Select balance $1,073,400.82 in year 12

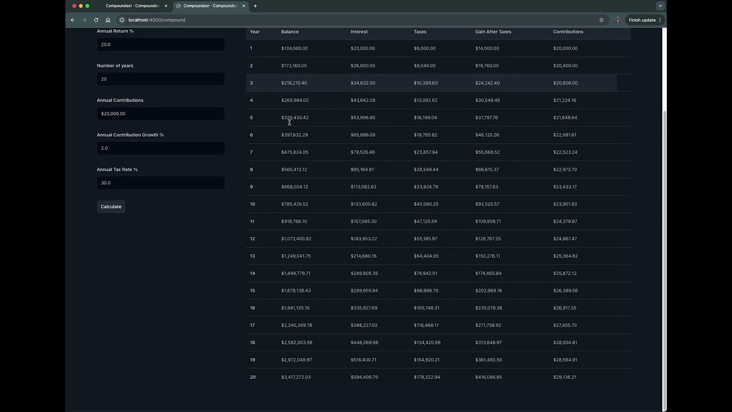[296, 239]
